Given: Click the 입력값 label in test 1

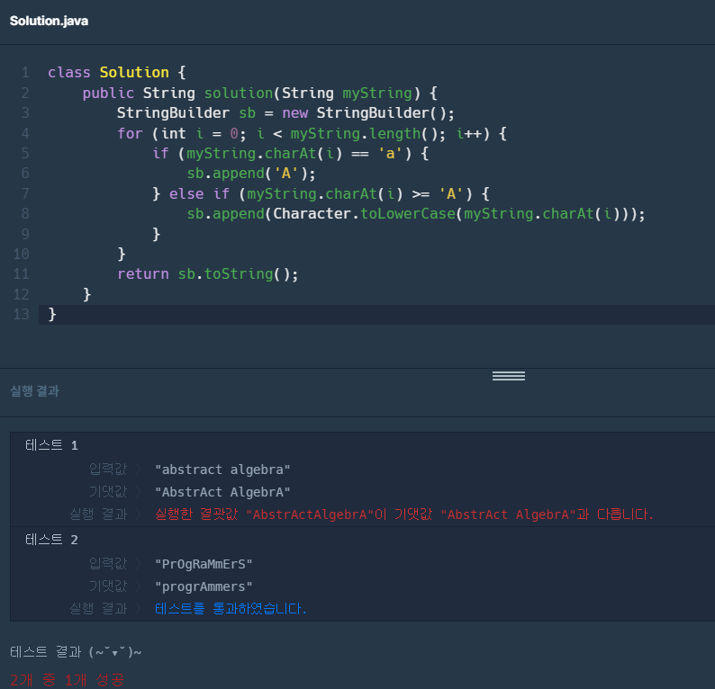Looking at the screenshot, I should coord(108,469).
